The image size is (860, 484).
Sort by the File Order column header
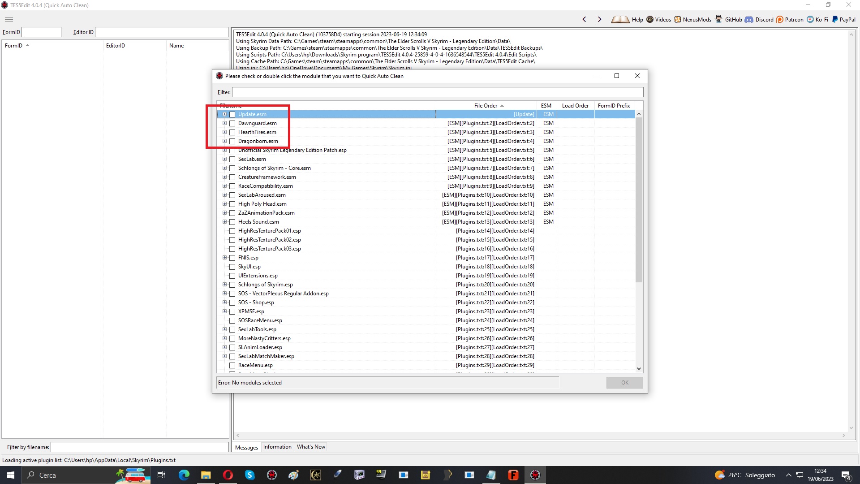click(x=486, y=106)
